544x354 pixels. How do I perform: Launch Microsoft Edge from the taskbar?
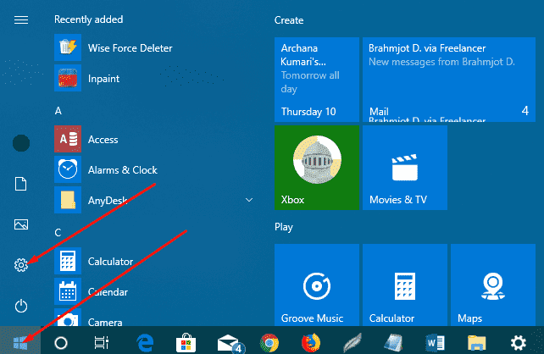pos(145,343)
